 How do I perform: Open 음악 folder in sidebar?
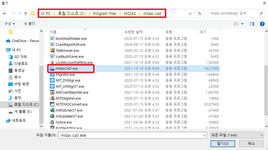[15, 98]
